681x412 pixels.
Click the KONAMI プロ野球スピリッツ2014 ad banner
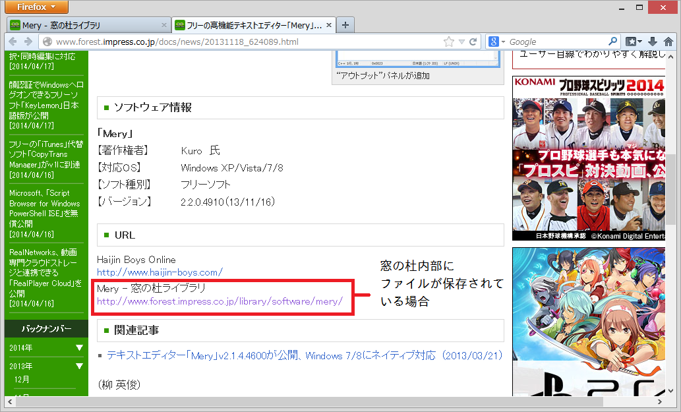click(589, 158)
